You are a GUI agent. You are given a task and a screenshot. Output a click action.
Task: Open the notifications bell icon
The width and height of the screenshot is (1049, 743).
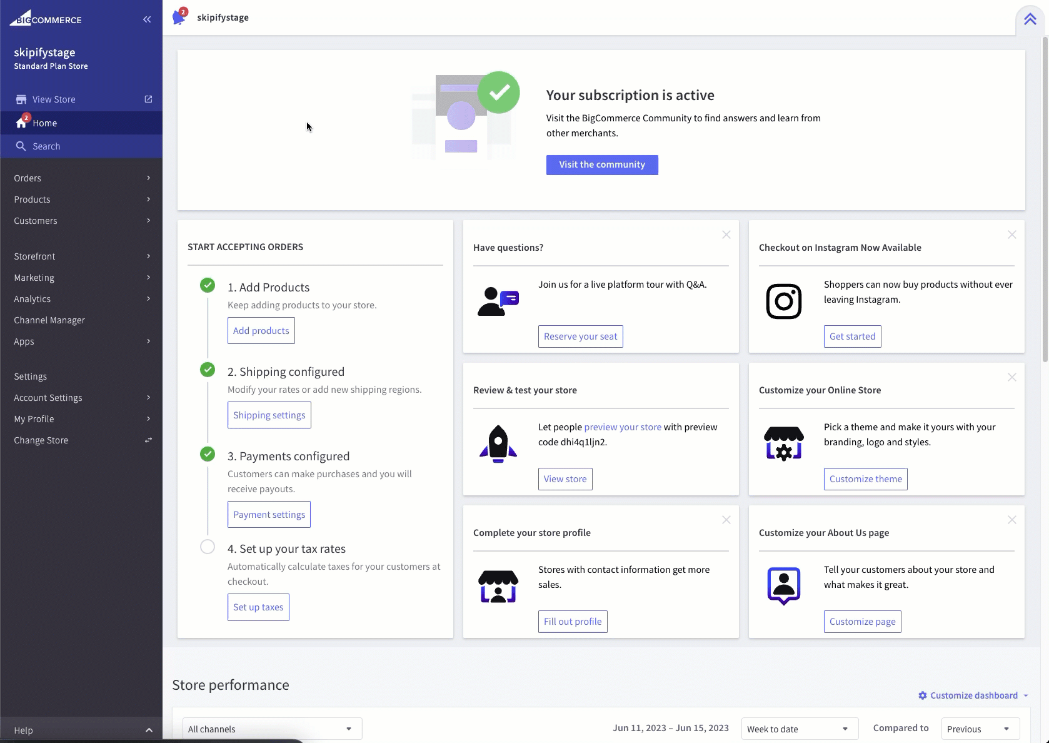coord(179,17)
